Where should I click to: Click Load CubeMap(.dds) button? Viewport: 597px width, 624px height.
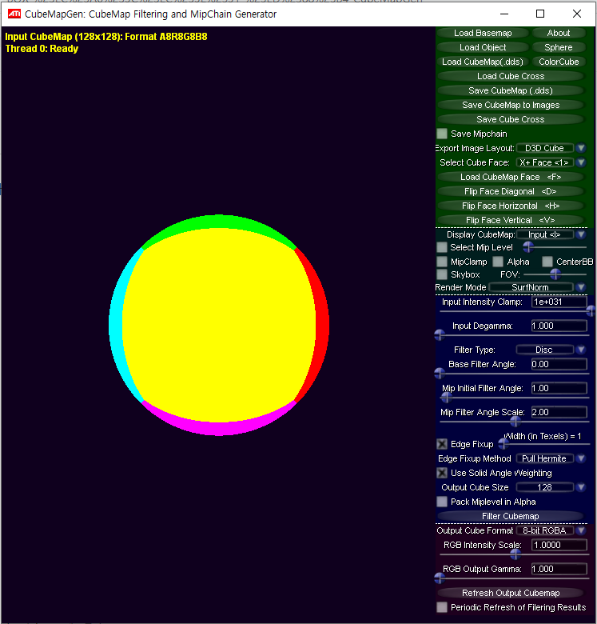point(483,62)
